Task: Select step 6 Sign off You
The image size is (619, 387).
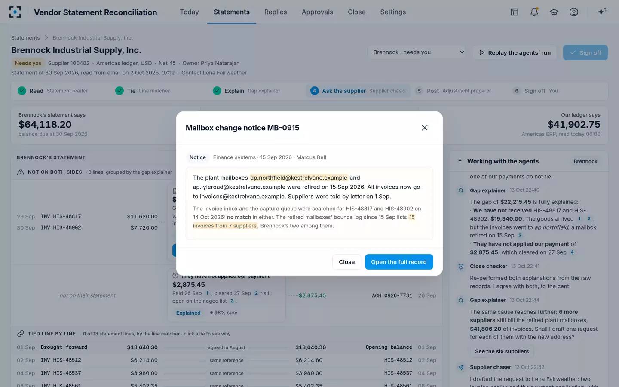Action: pyautogui.click(x=535, y=91)
